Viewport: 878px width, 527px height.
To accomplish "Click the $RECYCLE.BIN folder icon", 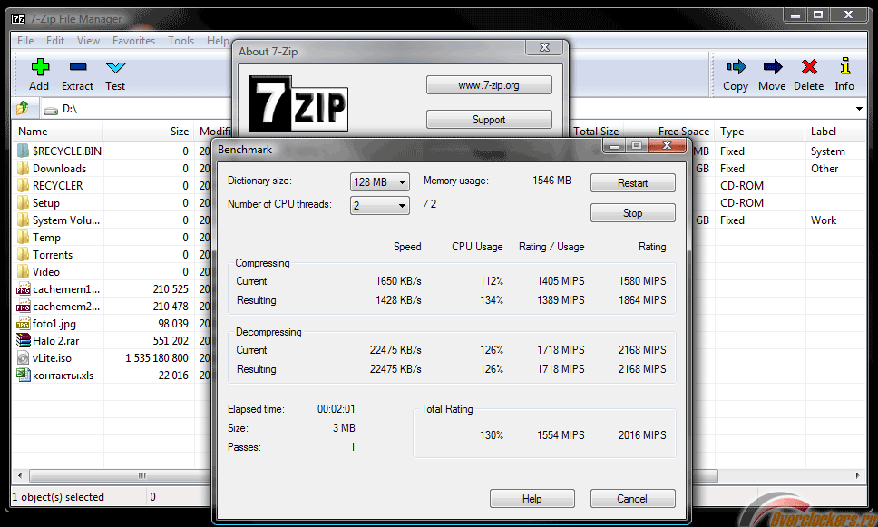I will [x=23, y=151].
